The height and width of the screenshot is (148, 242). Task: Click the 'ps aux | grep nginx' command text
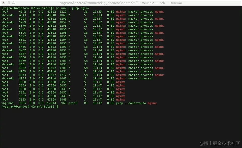73,8
